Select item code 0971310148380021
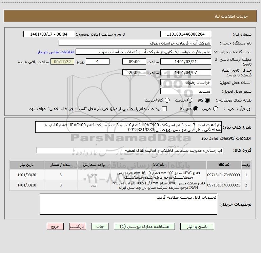 [224, 185]
